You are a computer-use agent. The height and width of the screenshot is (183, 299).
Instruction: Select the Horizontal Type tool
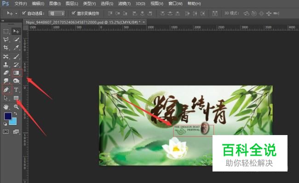[17, 89]
